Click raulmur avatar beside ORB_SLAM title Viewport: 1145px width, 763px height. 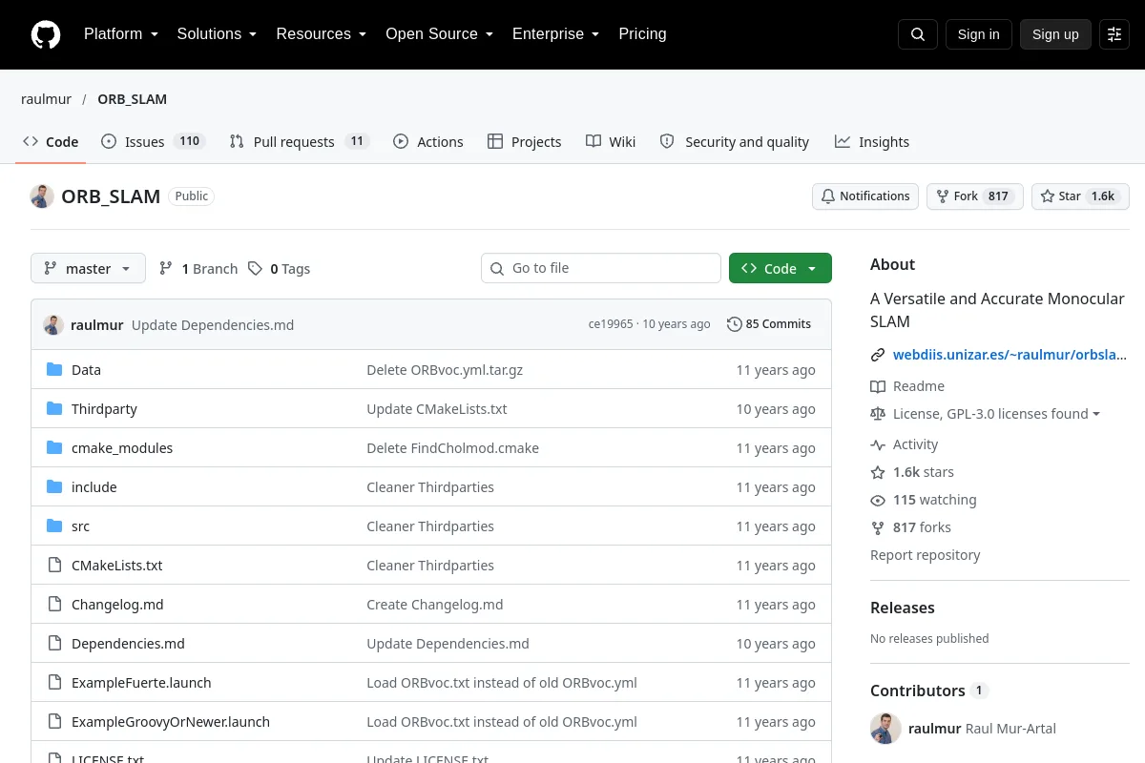coord(42,196)
